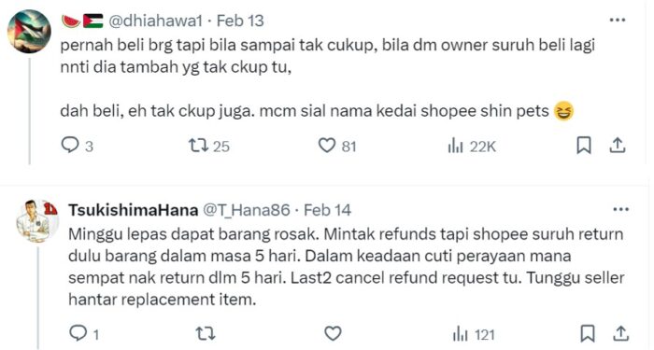Share the TsukishimaHana tweet

[x=621, y=334]
